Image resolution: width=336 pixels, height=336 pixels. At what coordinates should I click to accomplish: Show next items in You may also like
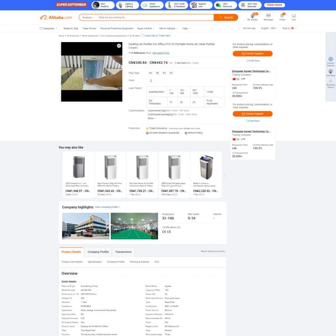(x=225, y=175)
